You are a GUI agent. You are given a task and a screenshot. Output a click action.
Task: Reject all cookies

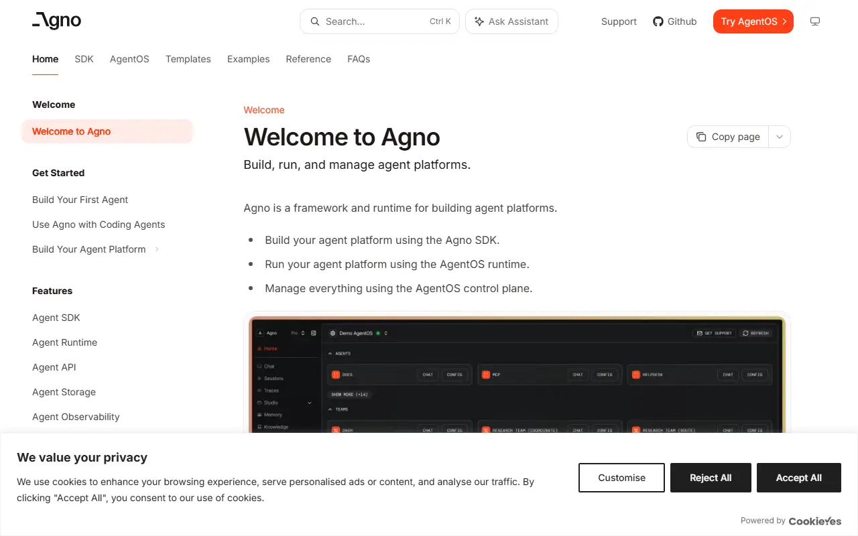(711, 478)
